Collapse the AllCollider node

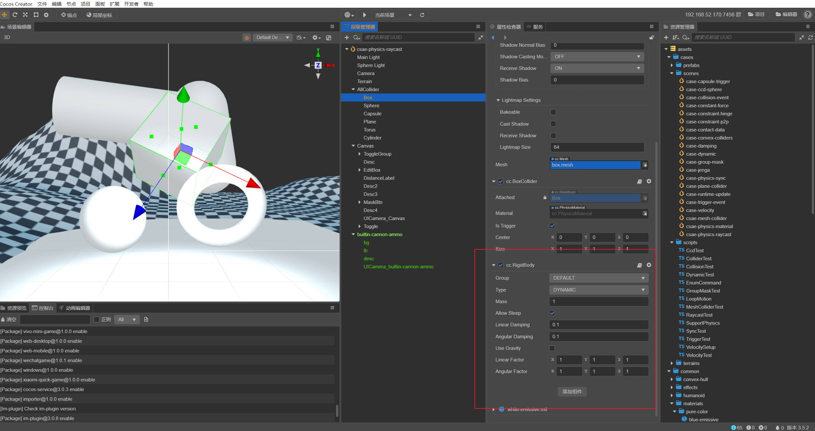[353, 90]
